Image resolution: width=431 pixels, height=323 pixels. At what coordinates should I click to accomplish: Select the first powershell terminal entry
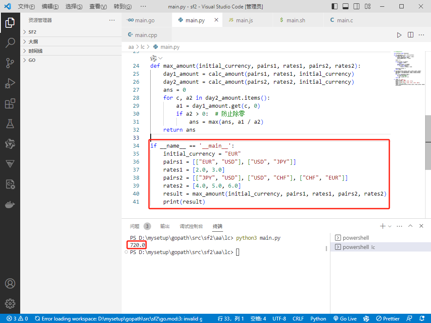(380, 238)
